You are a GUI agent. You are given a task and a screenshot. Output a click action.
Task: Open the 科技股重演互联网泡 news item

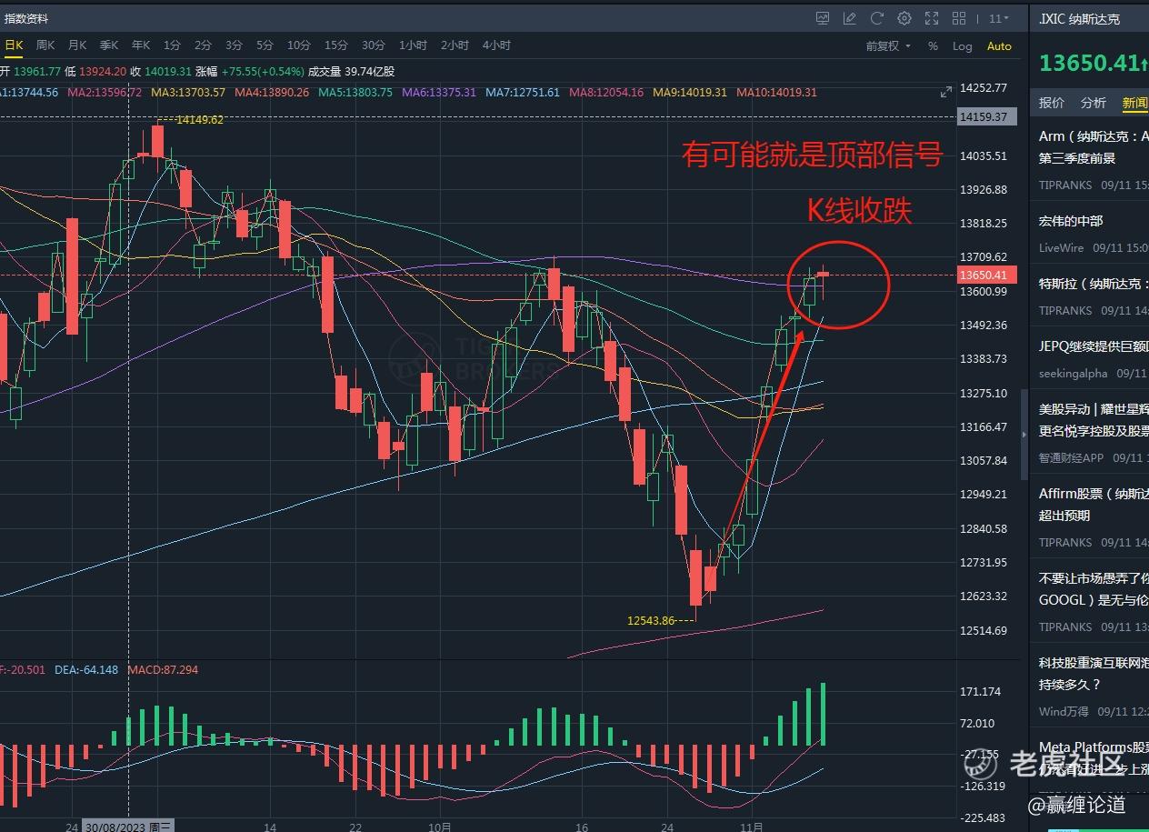[1094, 687]
